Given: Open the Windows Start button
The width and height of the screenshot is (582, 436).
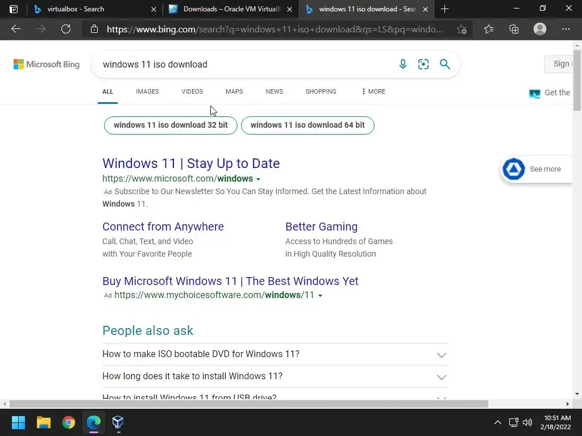Looking at the screenshot, I should pos(18,422).
